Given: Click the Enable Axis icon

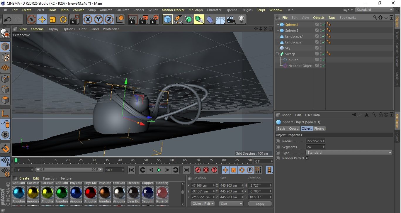Looking at the screenshot, I should tap(5, 114).
